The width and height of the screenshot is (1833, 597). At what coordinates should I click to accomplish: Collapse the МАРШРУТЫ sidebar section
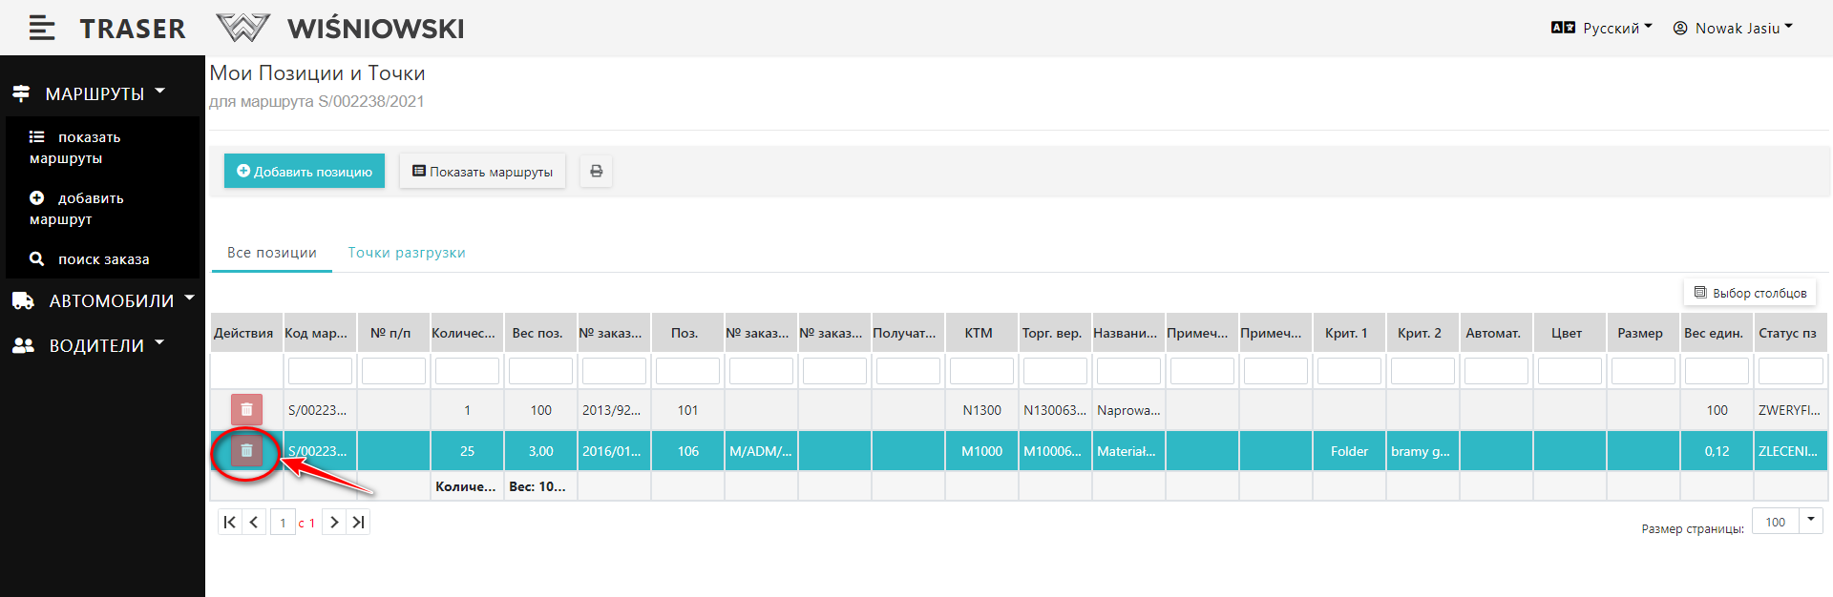[x=91, y=93]
